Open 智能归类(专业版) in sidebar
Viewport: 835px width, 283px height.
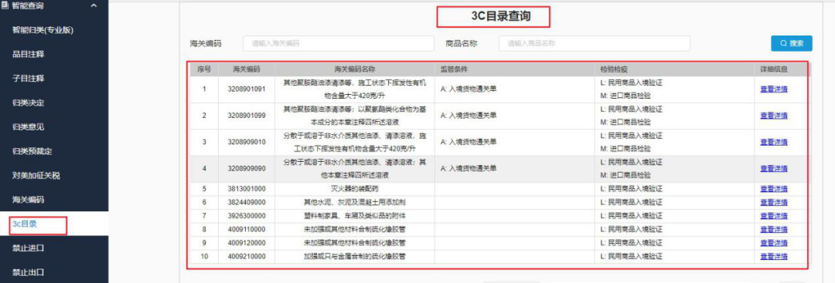pyautogui.click(x=43, y=30)
